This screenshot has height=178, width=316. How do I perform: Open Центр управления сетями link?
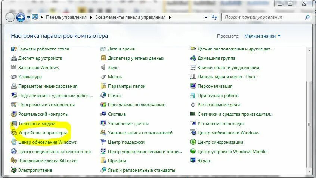[x=145, y=152]
